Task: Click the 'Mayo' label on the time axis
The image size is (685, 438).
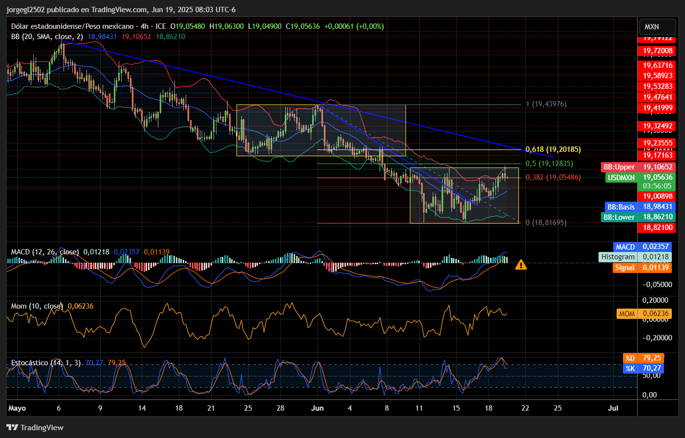Action: 17,408
